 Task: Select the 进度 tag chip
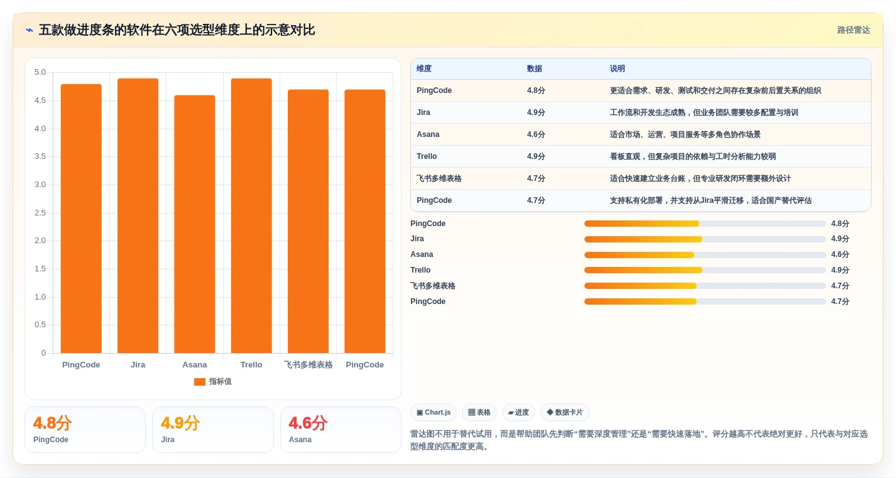coord(518,413)
